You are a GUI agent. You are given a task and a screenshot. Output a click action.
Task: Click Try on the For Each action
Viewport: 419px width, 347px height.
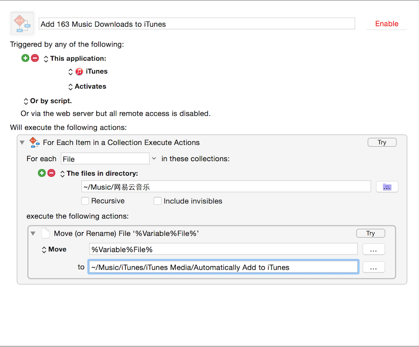pos(382,142)
